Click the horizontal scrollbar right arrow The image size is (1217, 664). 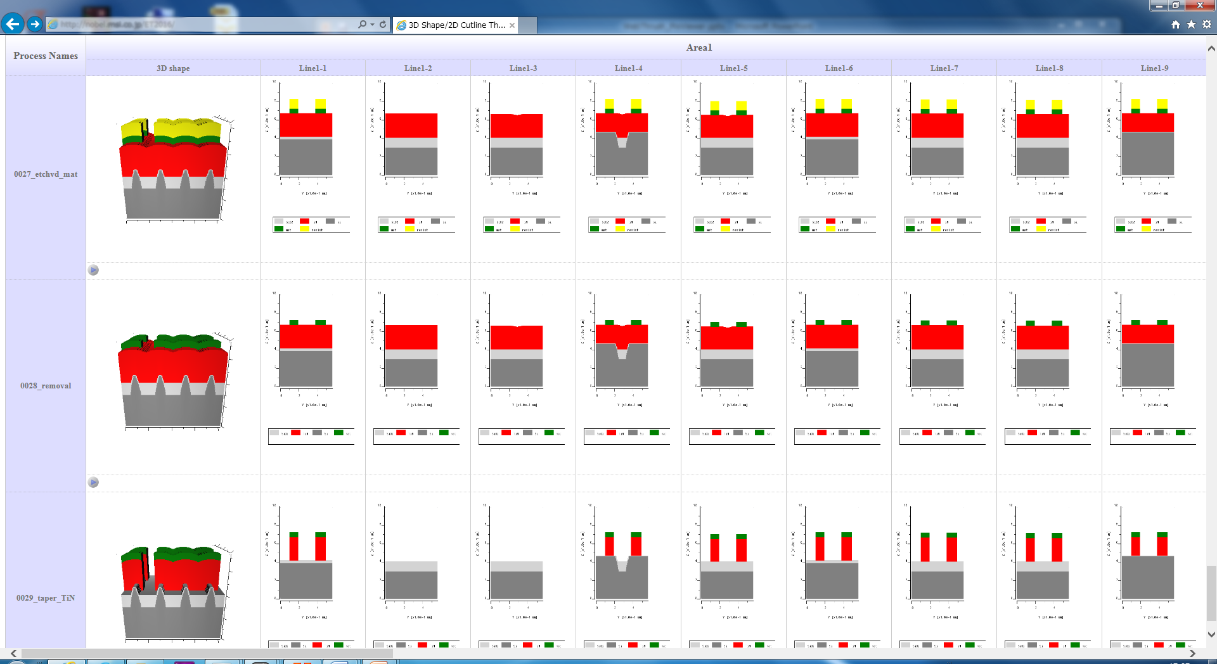coord(1192,653)
